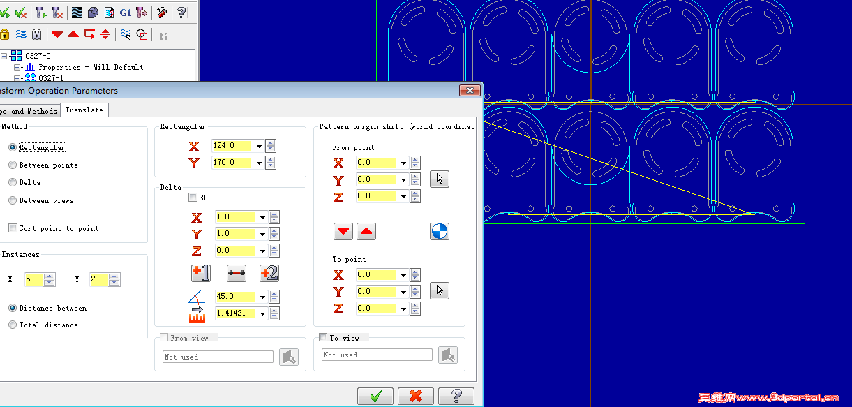
Task: Click From view Not used field
Action: click(218, 357)
